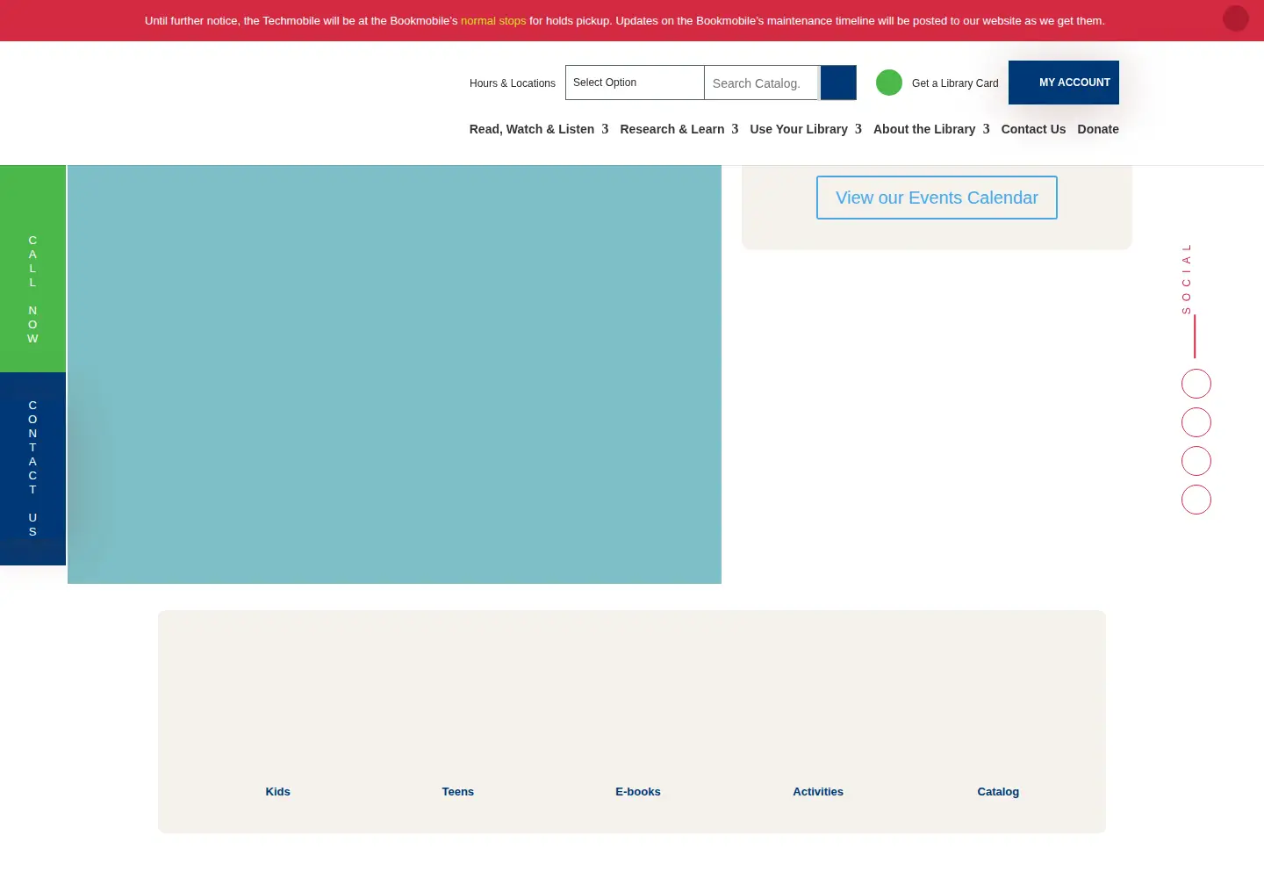The height and width of the screenshot is (878, 1264).
Task: Dismiss the red announcement banner
Action: tap(1235, 18)
